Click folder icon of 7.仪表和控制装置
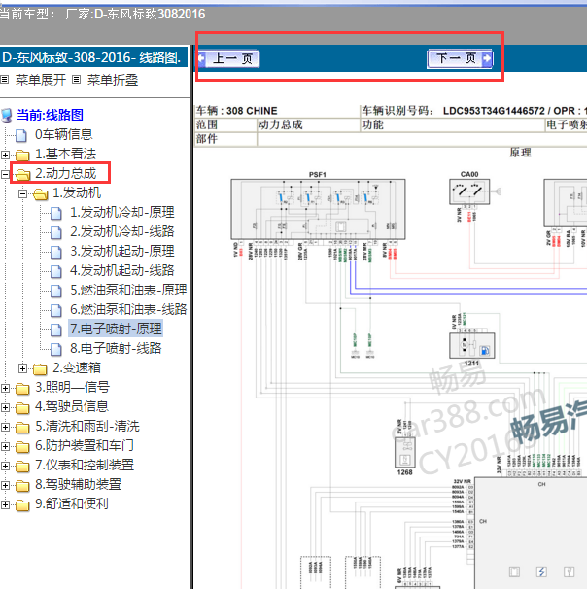The width and height of the screenshot is (587, 589). point(22,467)
